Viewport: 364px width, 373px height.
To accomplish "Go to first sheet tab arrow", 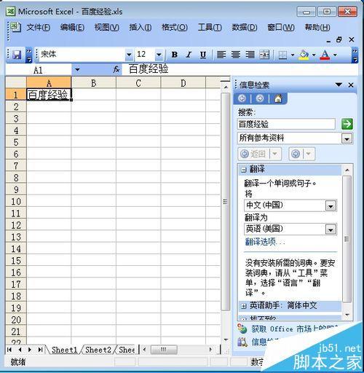I will pyautogui.click(x=9, y=350).
